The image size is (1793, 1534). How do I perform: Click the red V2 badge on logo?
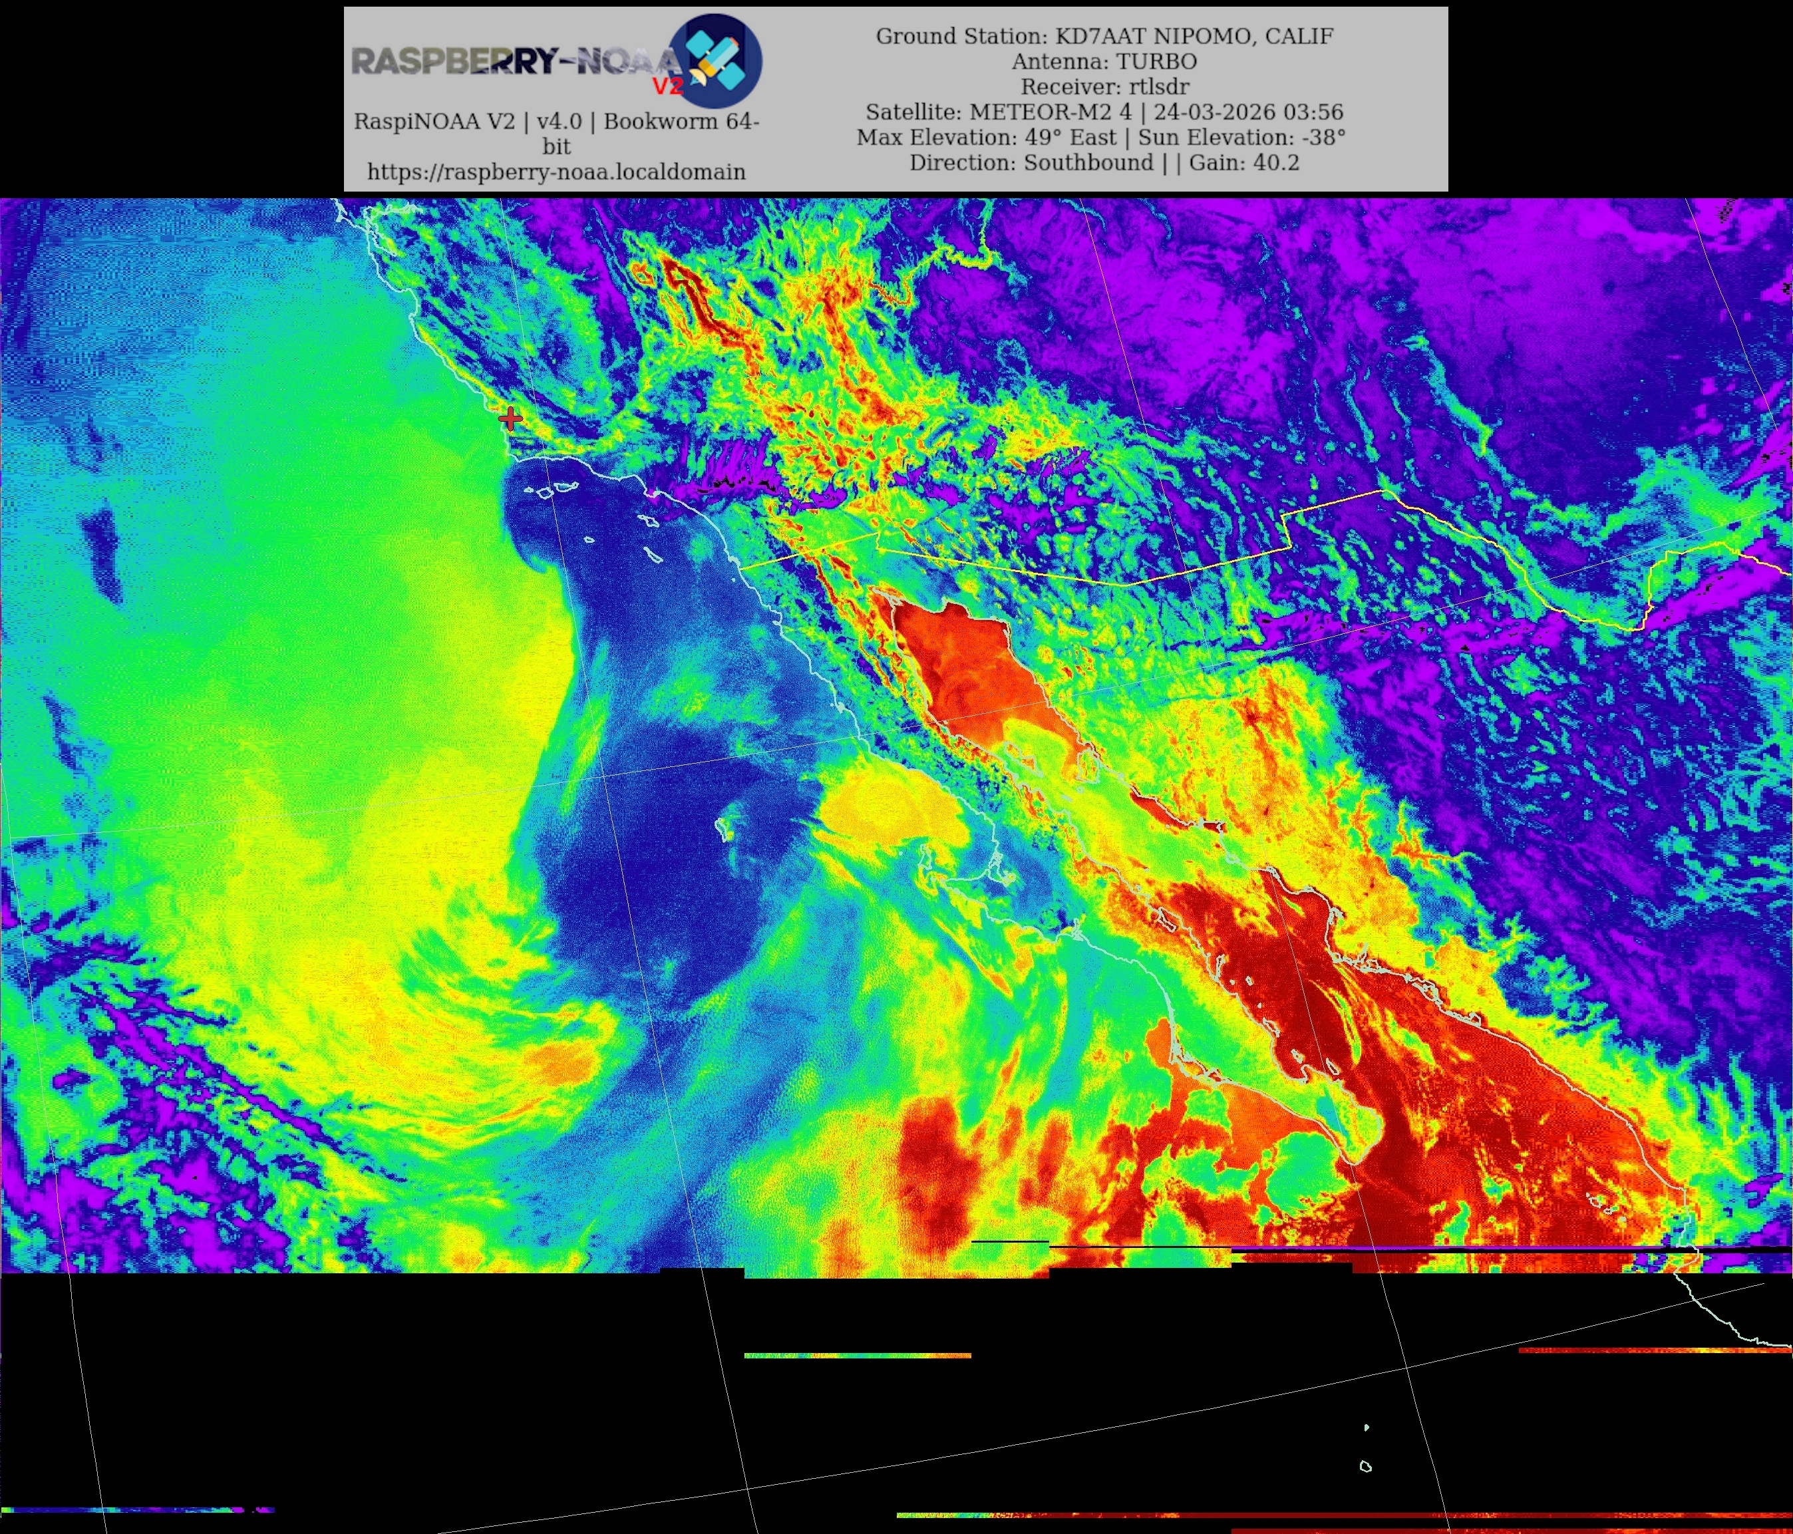tap(667, 86)
